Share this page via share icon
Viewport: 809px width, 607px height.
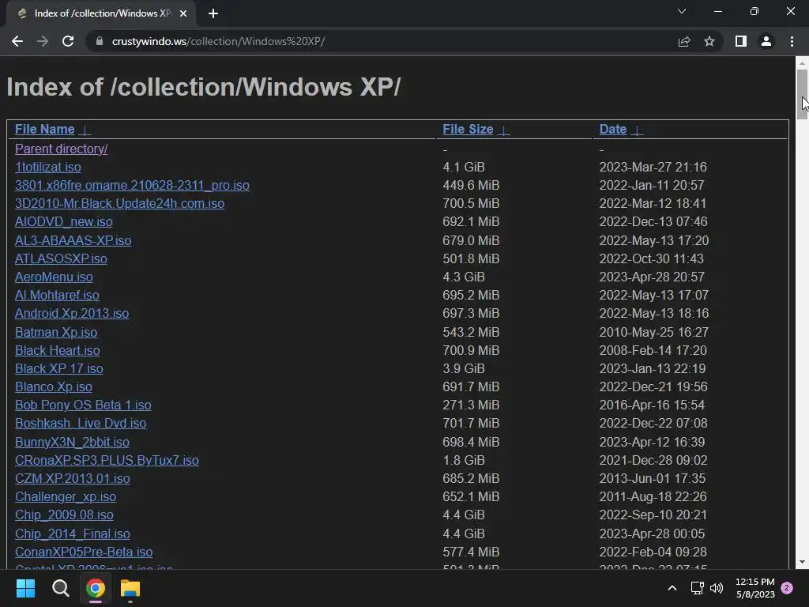pos(684,41)
